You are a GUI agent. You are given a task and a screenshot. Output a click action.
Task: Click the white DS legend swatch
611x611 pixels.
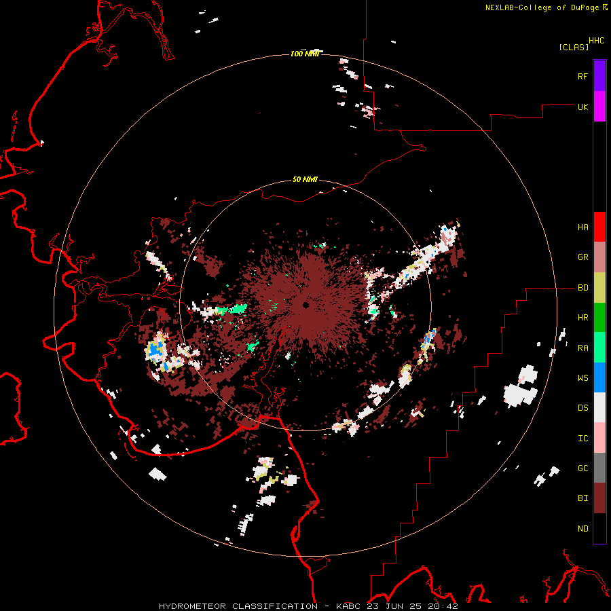click(x=599, y=407)
